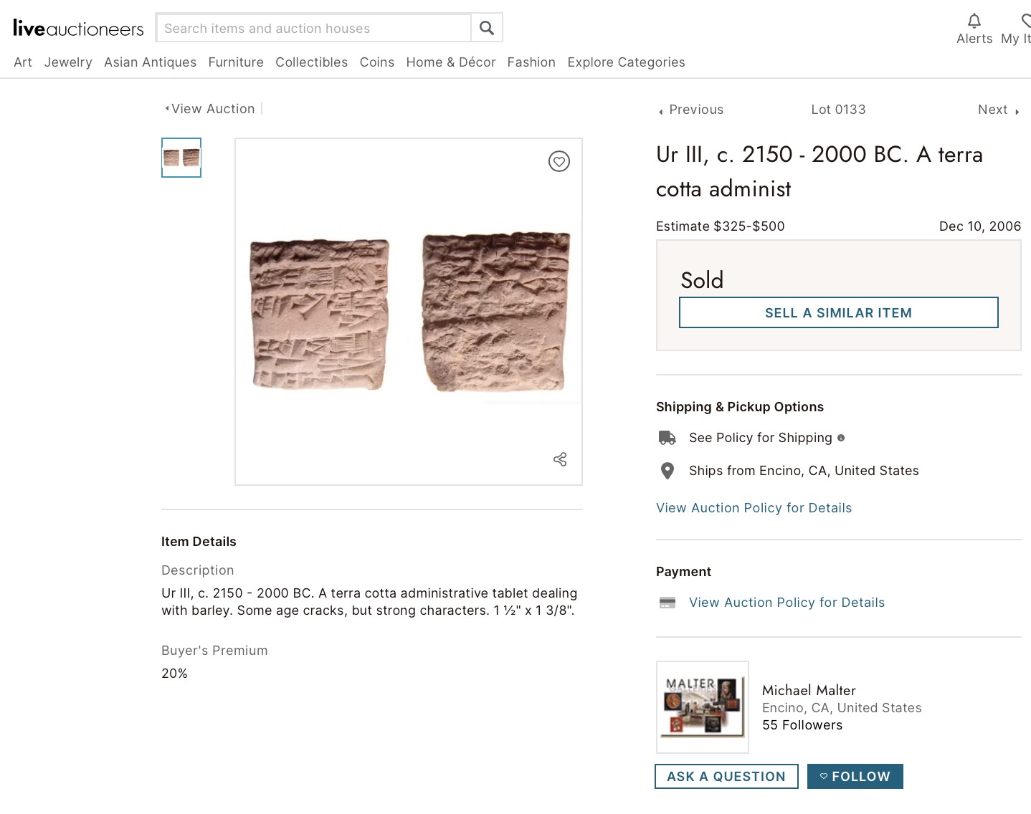Focus the search items input field
Screen dimensions: 1031x814
[313, 29]
